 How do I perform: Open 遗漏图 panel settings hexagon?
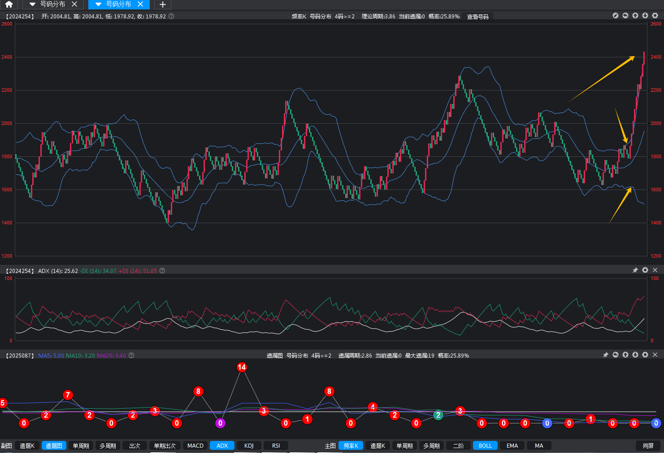pos(645,355)
